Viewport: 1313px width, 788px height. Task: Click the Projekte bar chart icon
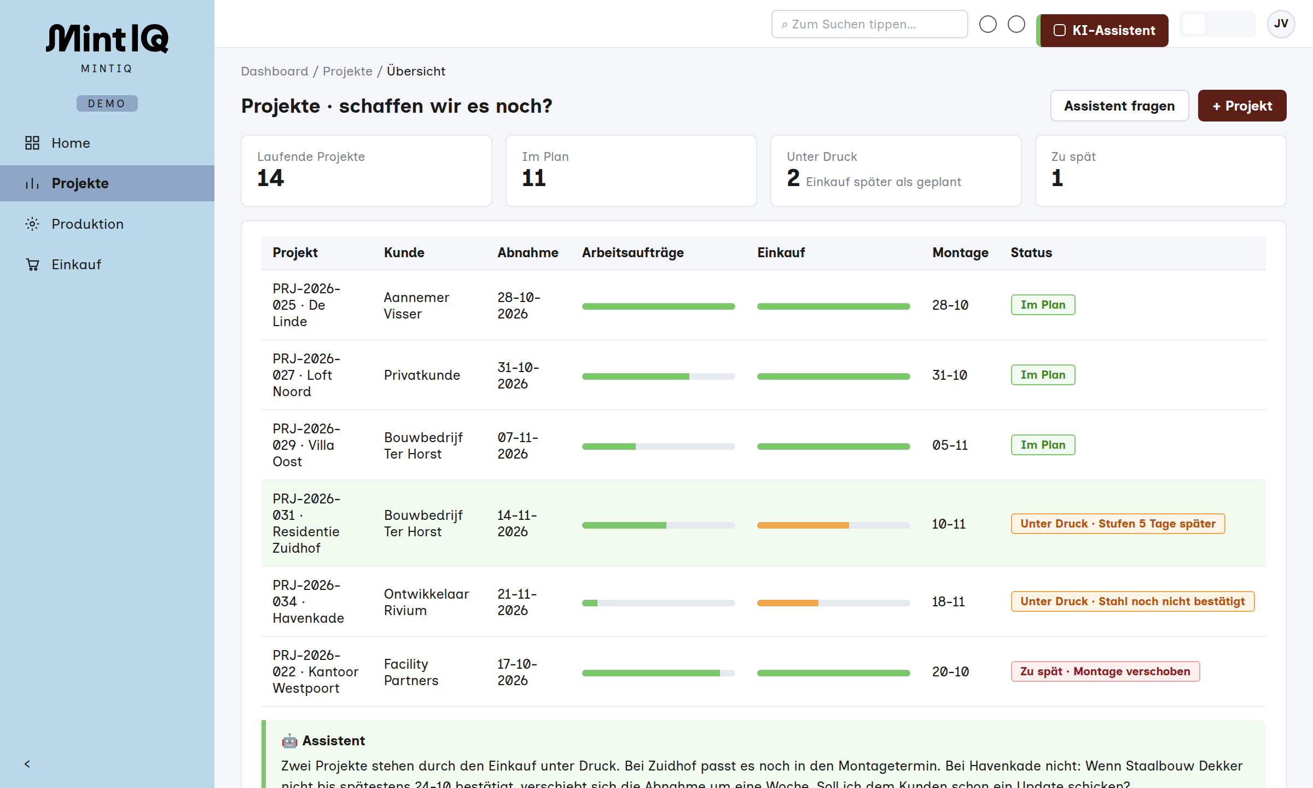pos(32,183)
